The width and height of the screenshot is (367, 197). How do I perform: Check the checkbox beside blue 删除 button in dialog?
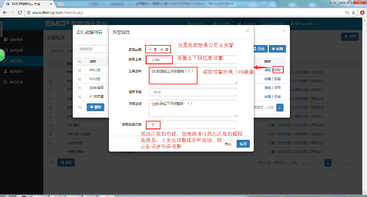click(80, 107)
